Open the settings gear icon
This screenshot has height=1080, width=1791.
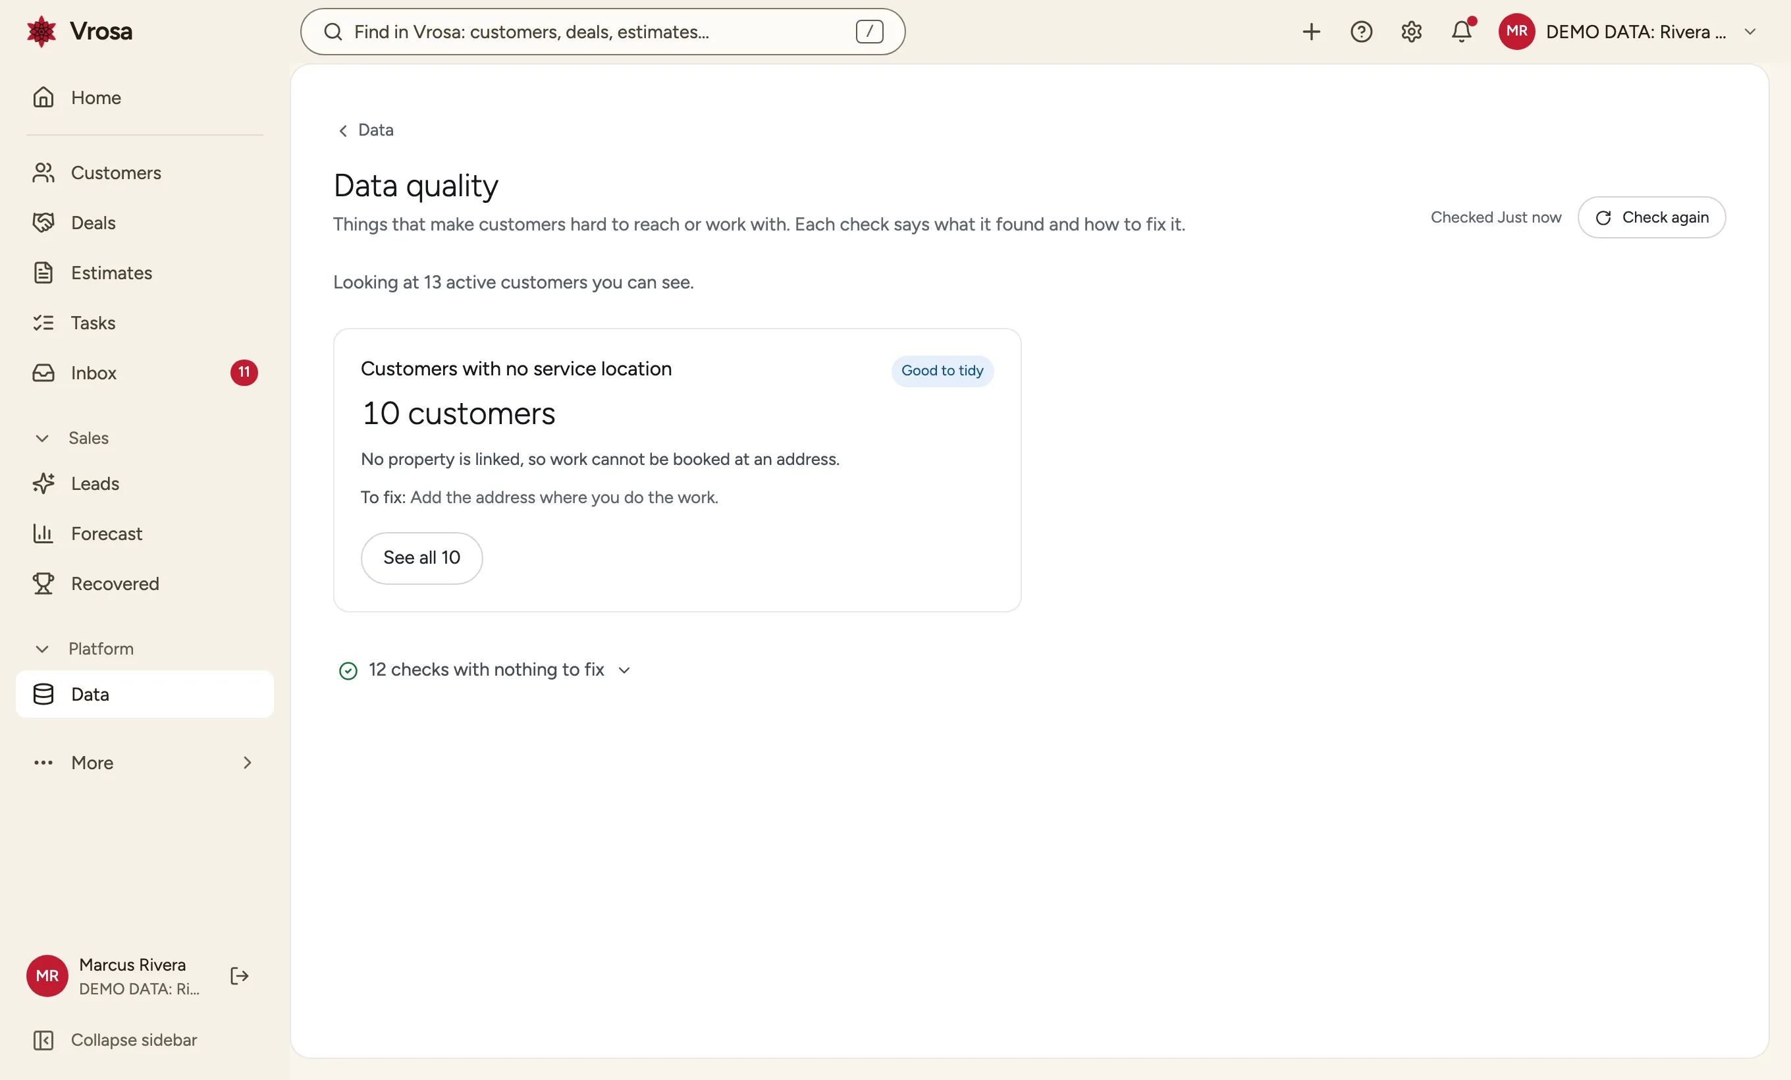pyautogui.click(x=1411, y=32)
